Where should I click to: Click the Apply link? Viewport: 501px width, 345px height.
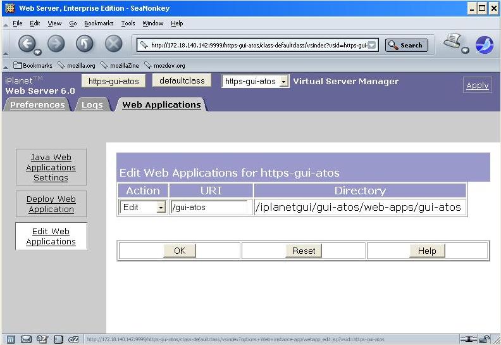tap(477, 85)
